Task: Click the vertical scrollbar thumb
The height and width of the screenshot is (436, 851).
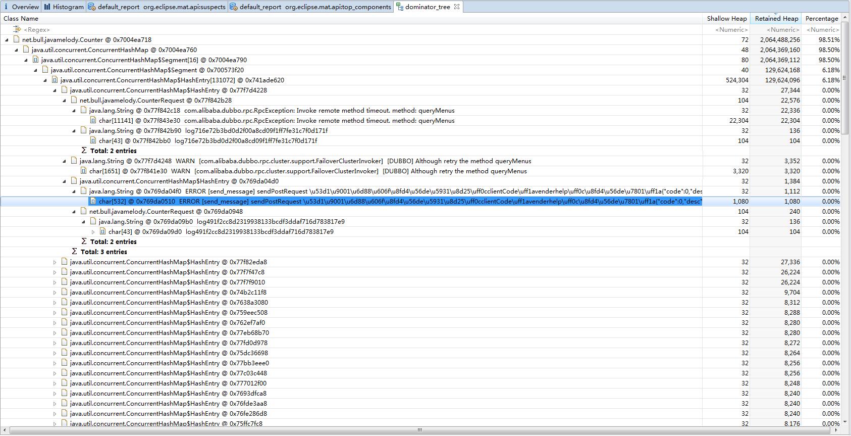Action: point(845,78)
